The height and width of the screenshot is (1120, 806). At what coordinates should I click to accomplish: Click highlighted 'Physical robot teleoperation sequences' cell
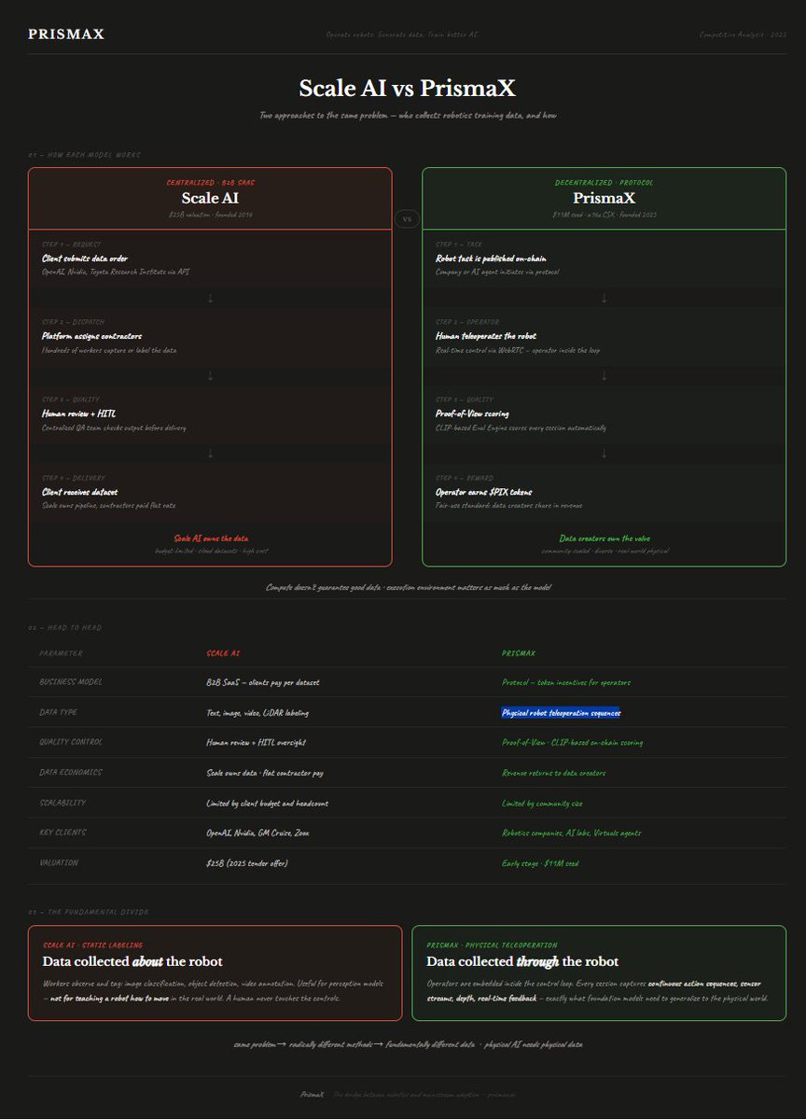tap(561, 713)
